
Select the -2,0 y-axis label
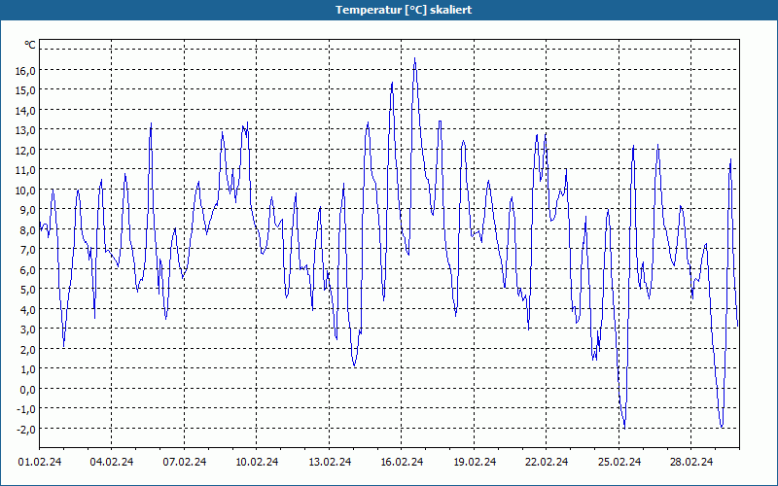click(26, 430)
